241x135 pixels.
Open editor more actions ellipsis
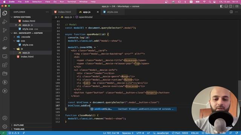(236, 12)
